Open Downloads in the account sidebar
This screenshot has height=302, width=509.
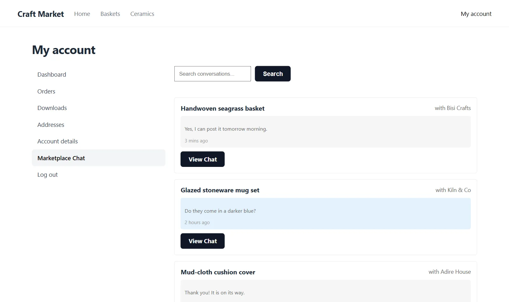[99, 108]
